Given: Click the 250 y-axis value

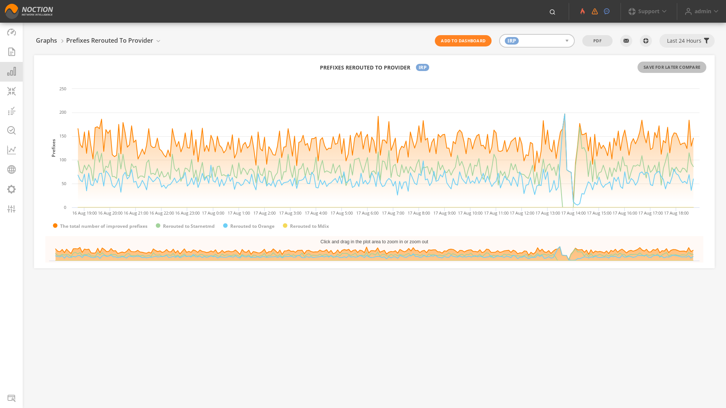Looking at the screenshot, I should point(63,89).
